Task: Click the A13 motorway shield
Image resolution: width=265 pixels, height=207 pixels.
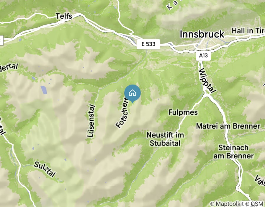Action: coord(203,56)
